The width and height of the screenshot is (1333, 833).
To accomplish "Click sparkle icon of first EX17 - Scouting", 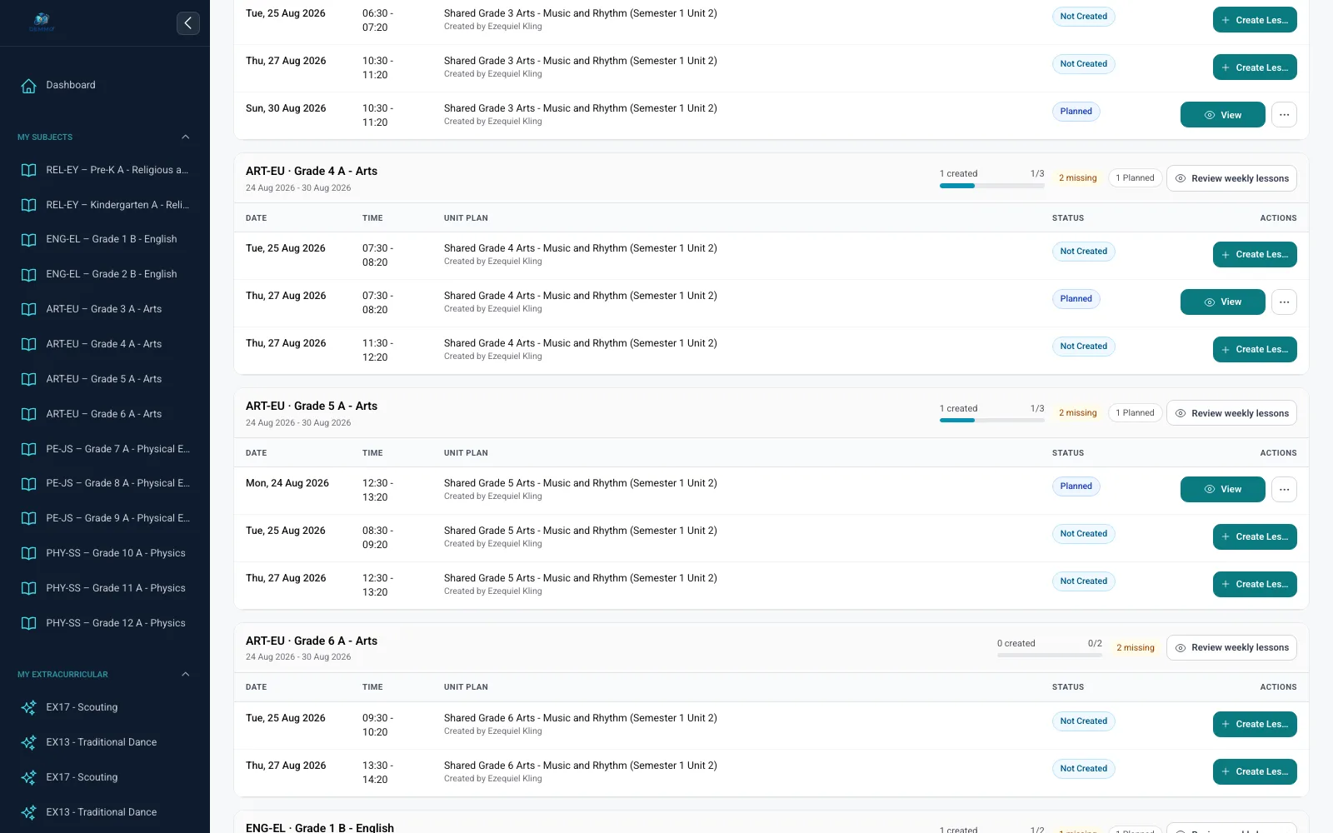I will (x=28, y=707).
